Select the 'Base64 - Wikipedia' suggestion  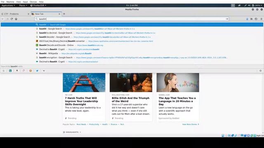click(x=132, y=53)
